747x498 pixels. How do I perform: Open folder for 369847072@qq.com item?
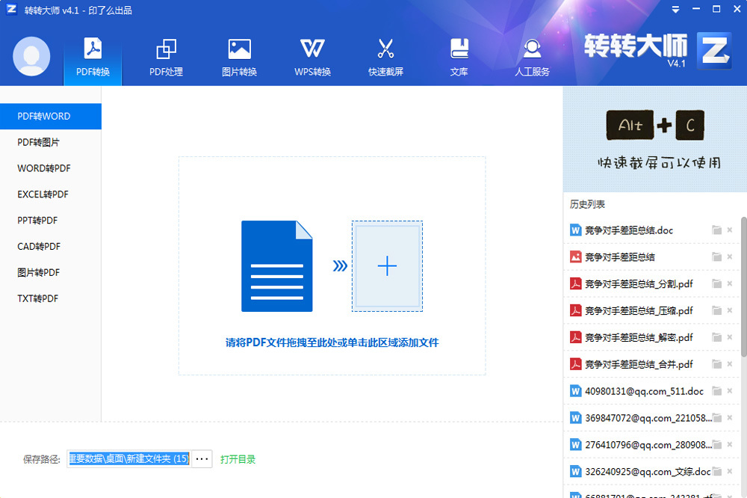[x=717, y=418]
